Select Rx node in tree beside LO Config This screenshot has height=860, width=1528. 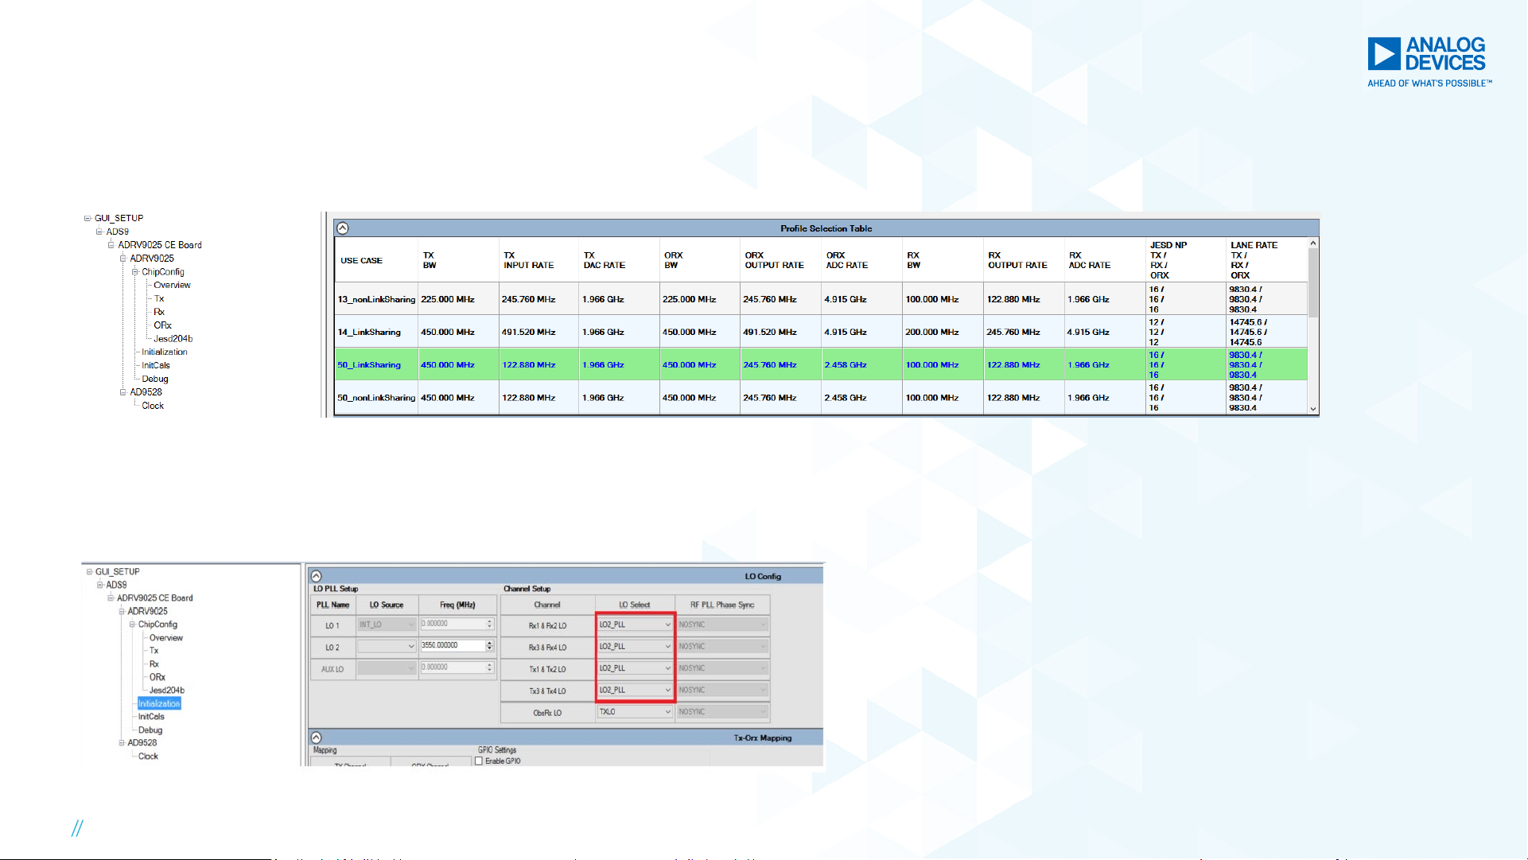tap(154, 663)
